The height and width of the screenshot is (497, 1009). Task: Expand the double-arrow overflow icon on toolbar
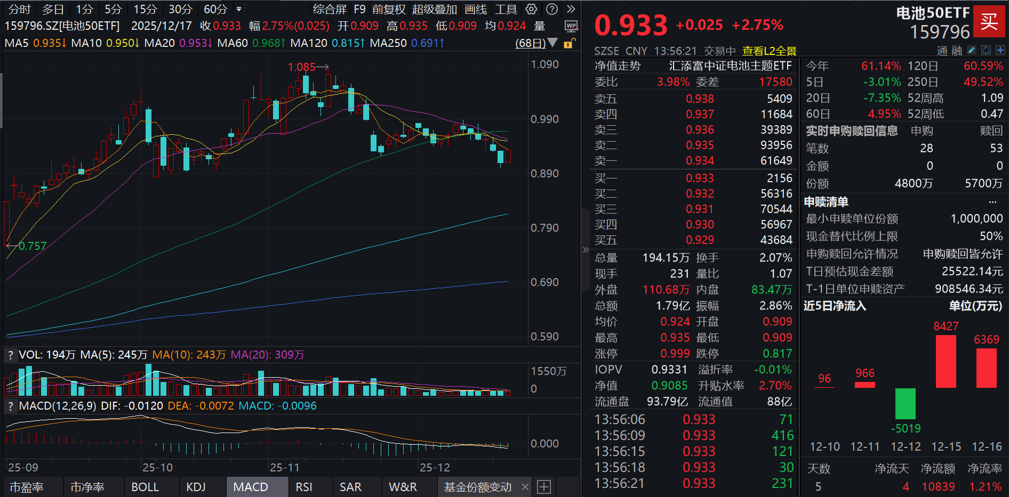click(x=571, y=9)
